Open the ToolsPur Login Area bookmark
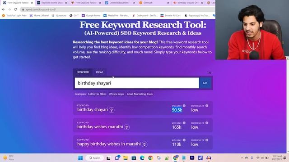Image resolution: width=289 pixels, height=162 pixels. point(14,16)
